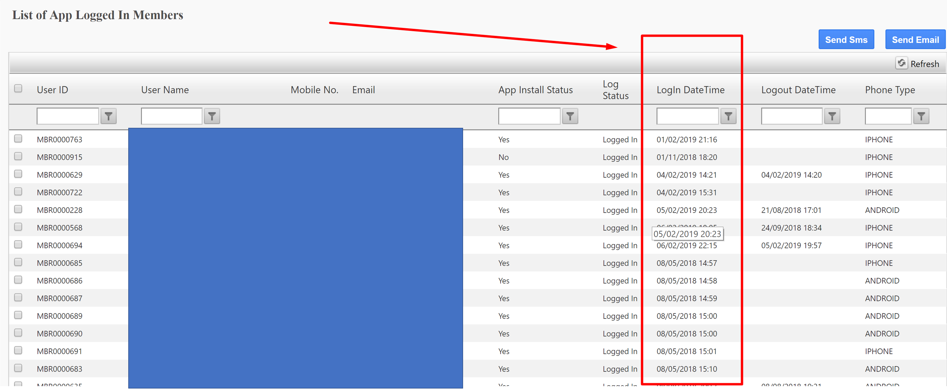The image size is (947, 390).
Task: Click the Logout DateTime filter funnel icon
Action: tap(832, 117)
